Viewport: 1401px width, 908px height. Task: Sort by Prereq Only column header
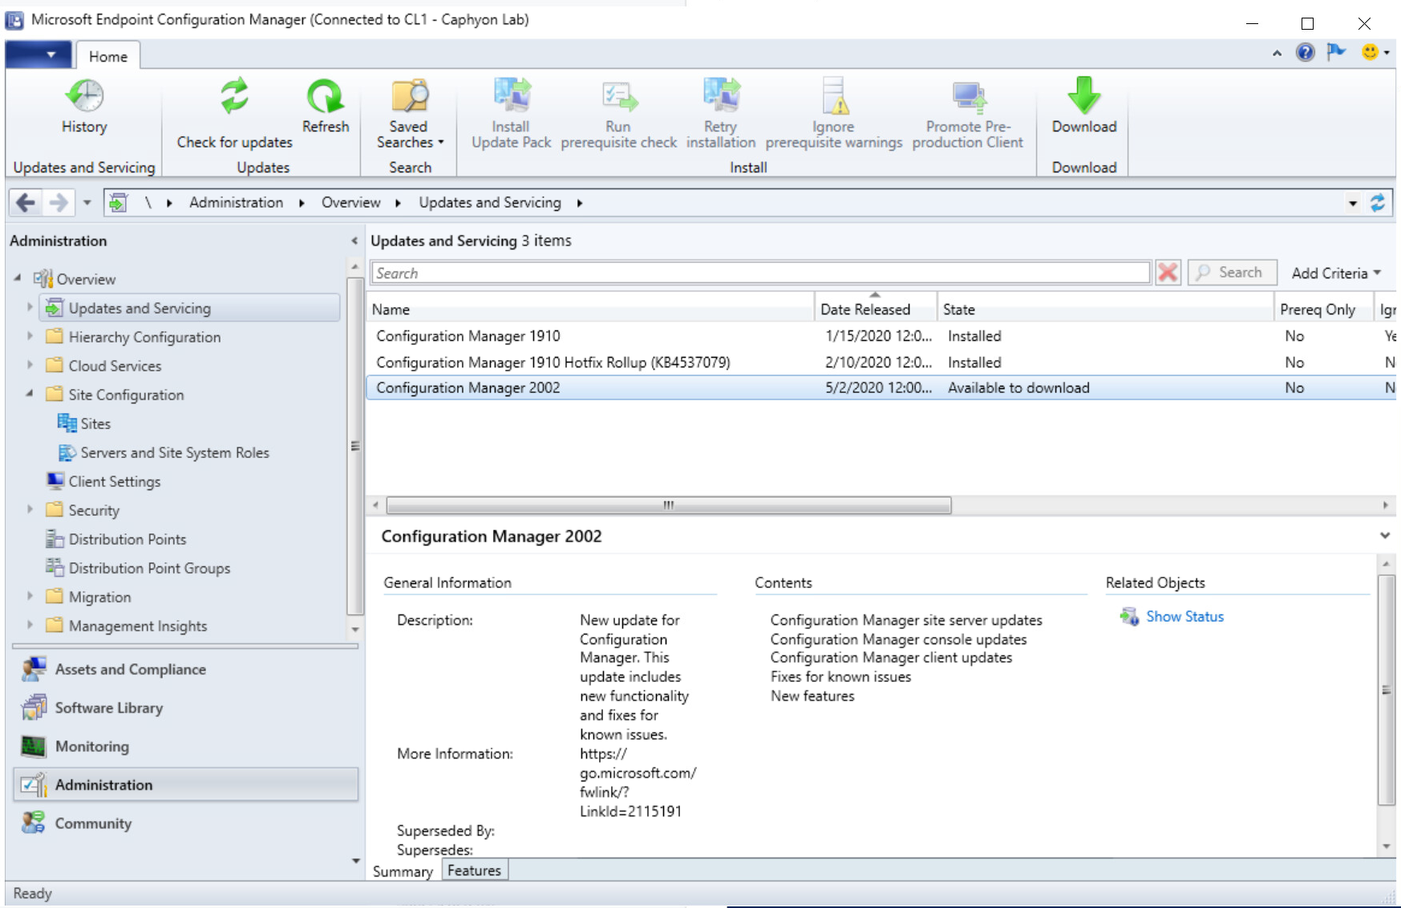(x=1324, y=309)
